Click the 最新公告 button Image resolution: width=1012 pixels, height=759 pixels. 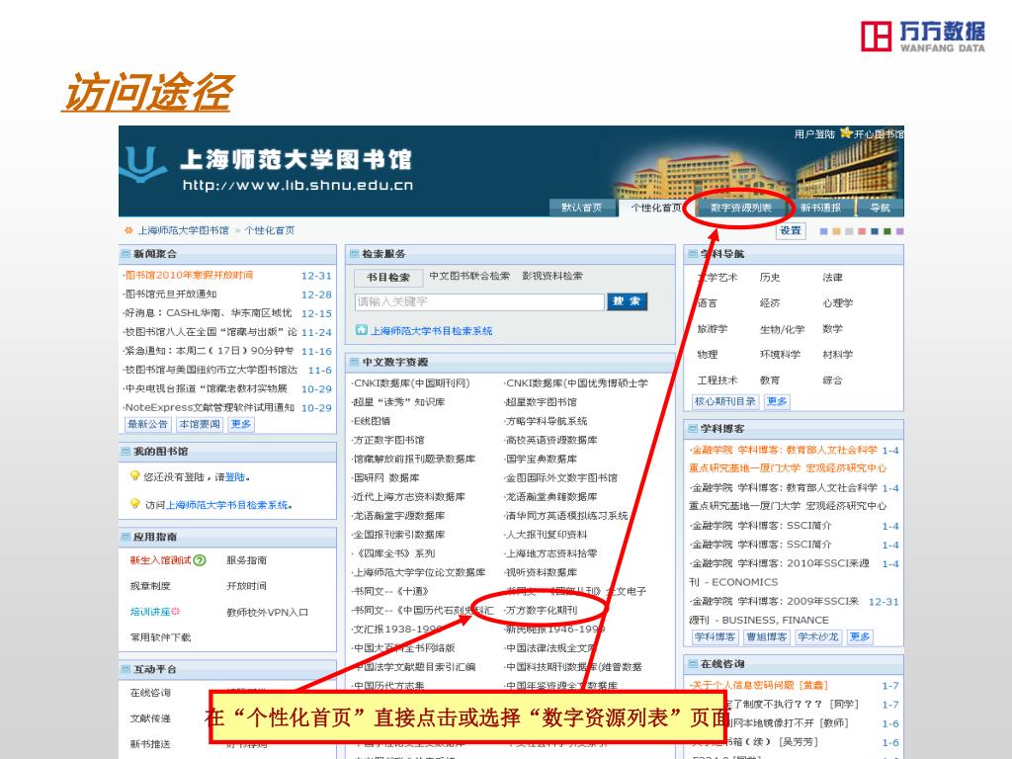click(148, 424)
